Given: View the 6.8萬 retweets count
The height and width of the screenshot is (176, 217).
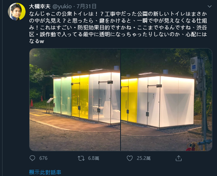Looking at the screenshot, I should pos(94,158).
